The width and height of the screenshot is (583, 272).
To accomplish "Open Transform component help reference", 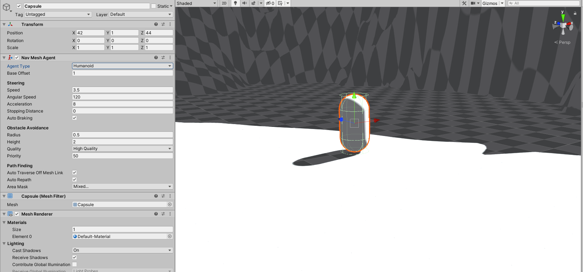I will tap(156, 24).
